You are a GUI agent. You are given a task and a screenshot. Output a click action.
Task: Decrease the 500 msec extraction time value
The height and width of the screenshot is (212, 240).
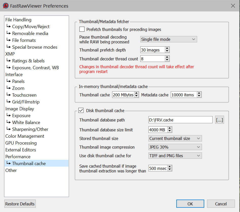169,170
